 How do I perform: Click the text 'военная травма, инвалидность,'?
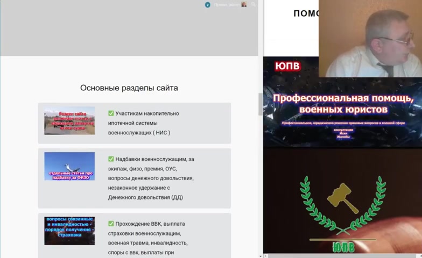click(147, 243)
